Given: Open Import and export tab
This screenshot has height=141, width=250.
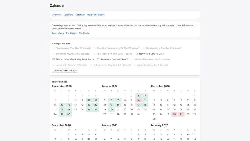Looking at the screenshot, I should (x=96, y=15).
